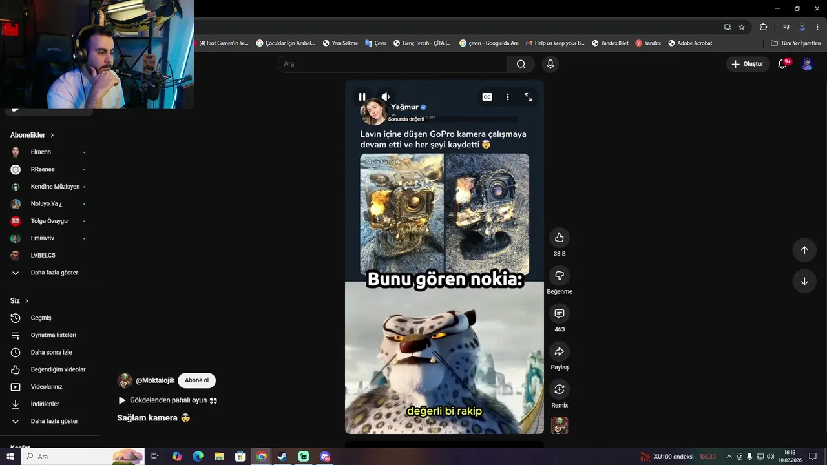The height and width of the screenshot is (465, 827).
Task: Expand the Siz section header
Action: point(19,301)
